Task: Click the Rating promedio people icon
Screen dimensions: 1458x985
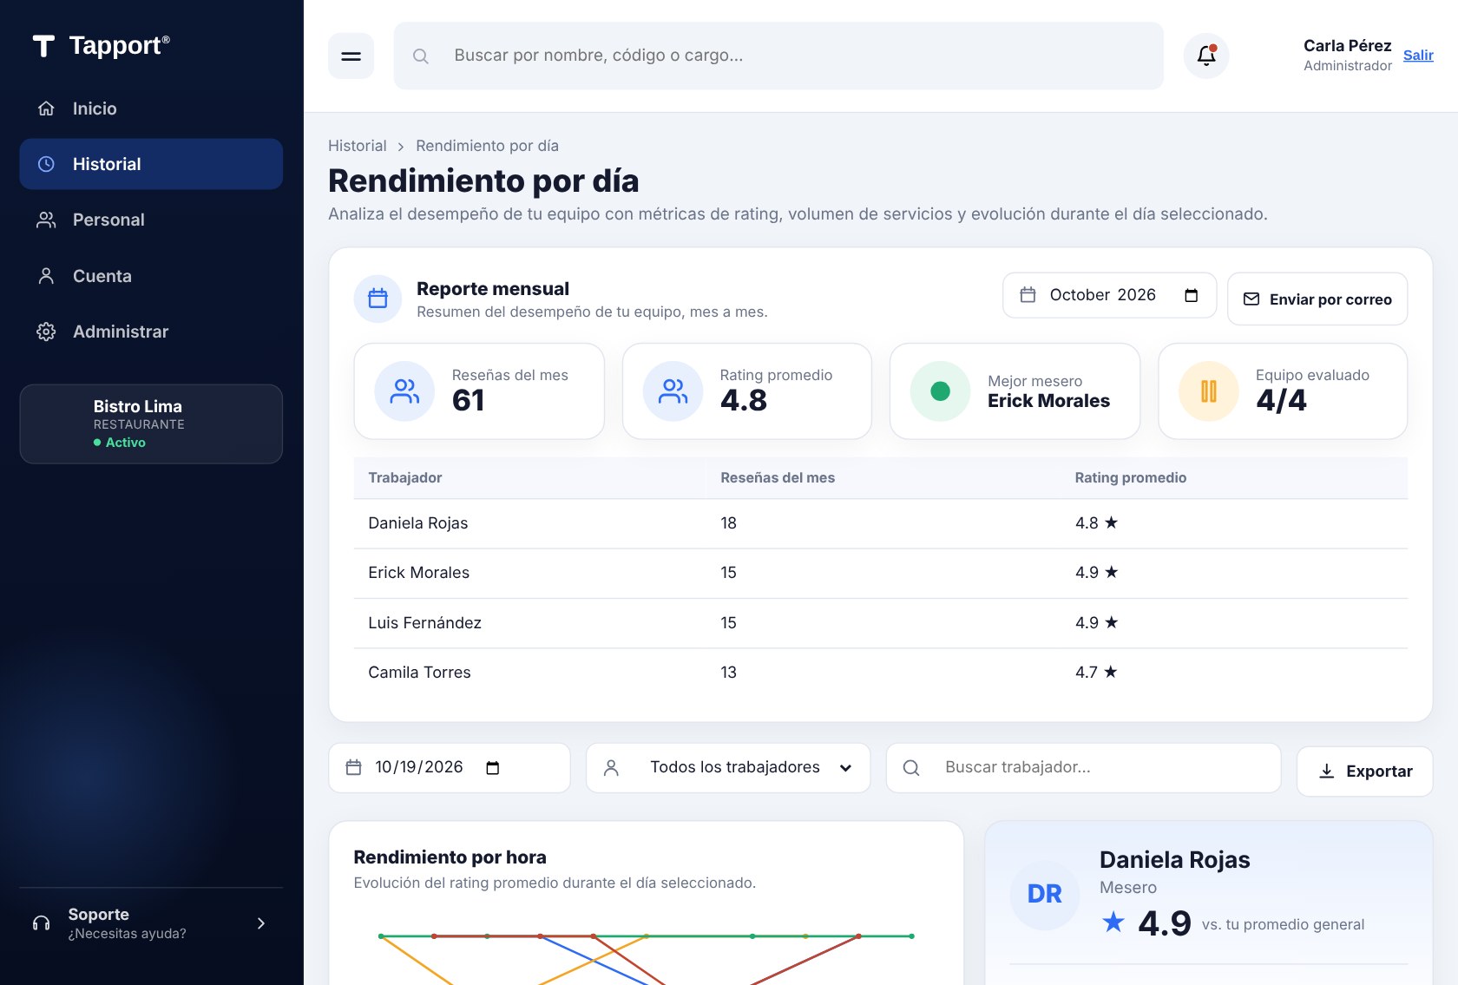Action: tap(673, 391)
